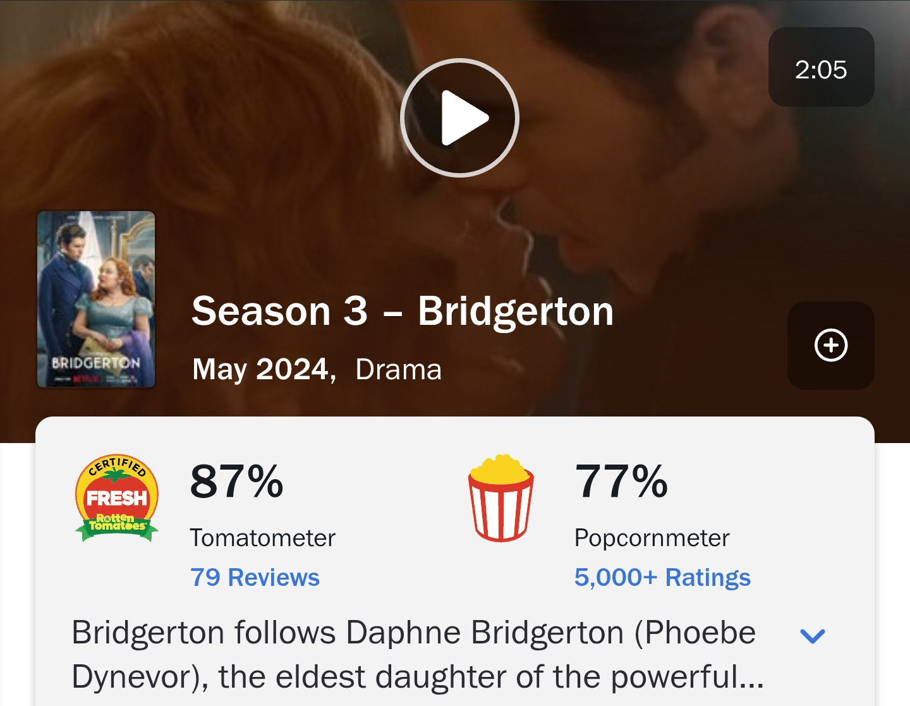Open the 5,000+ Ratings link
This screenshot has width=910, height=706.
(662, 577)
